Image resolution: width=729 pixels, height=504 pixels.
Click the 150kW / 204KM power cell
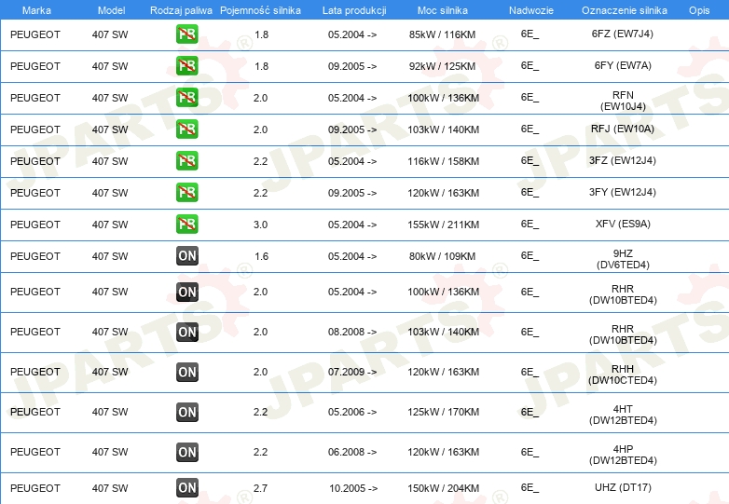click(443, 488)
